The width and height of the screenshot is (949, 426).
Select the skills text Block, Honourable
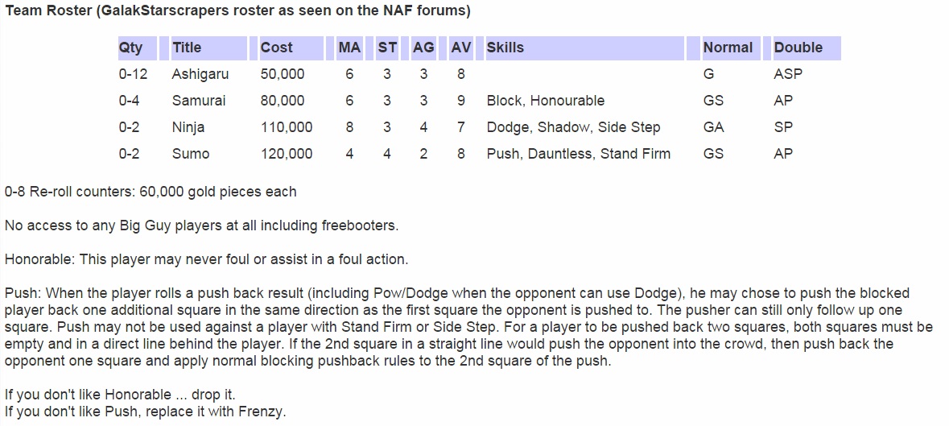tap(546, 101)
